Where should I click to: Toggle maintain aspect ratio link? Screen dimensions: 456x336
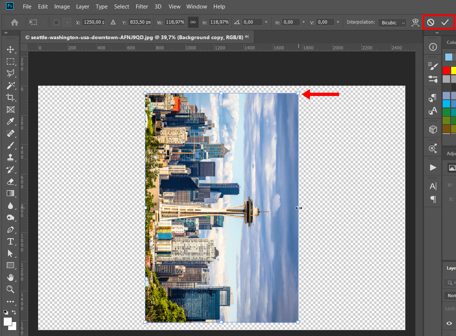click(x=193, y=22)
